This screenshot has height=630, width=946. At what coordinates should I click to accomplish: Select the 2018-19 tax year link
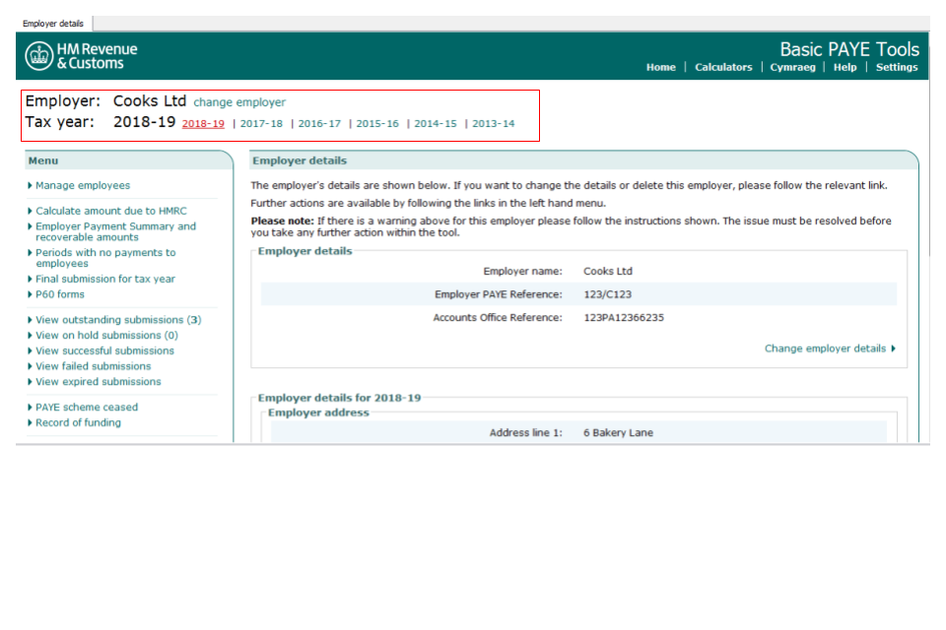click(x=203, y=124)
